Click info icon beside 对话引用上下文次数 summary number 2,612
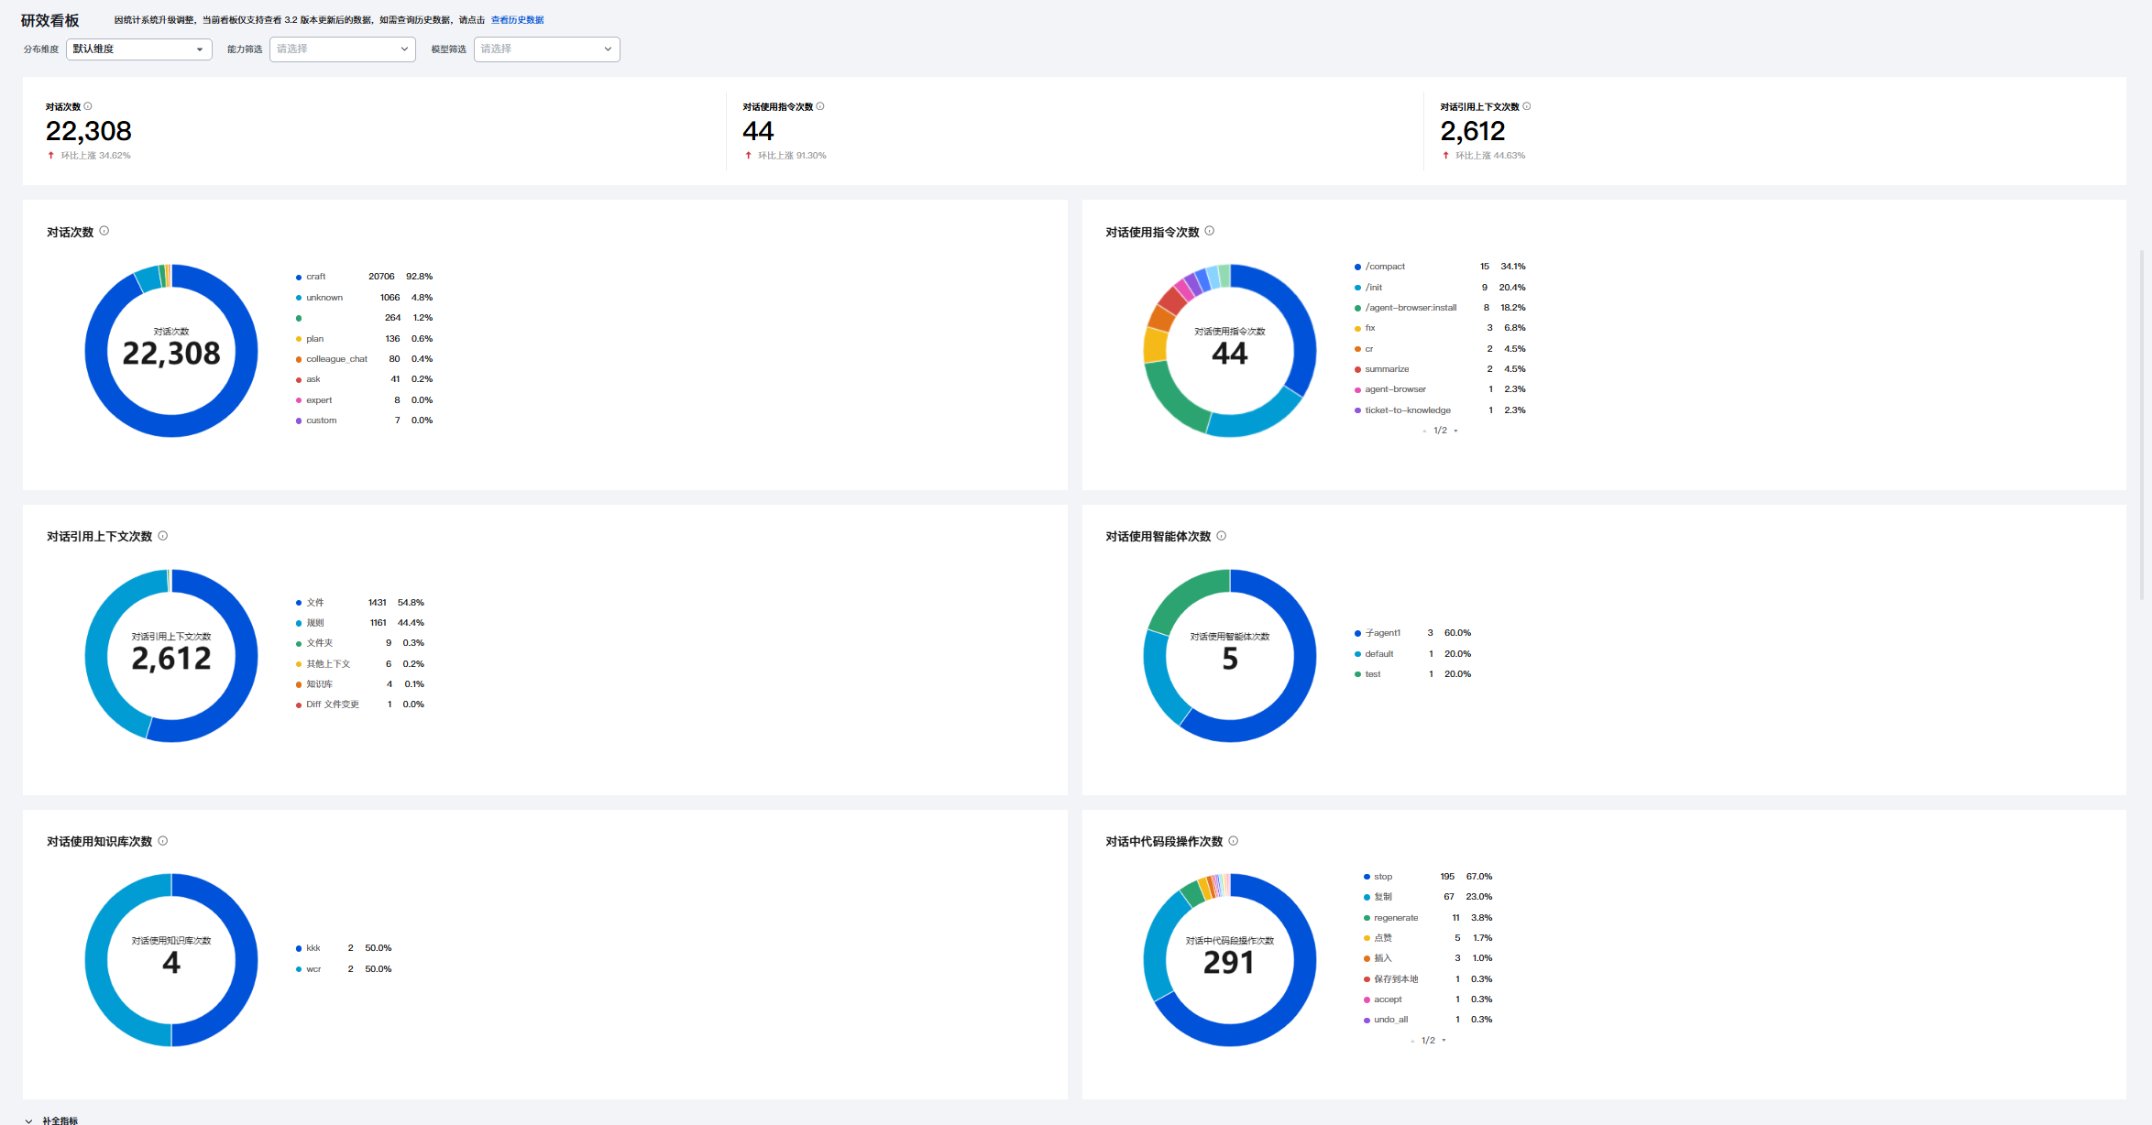The height and width of the screenshot is (1125, 2152). (1527, 106)
